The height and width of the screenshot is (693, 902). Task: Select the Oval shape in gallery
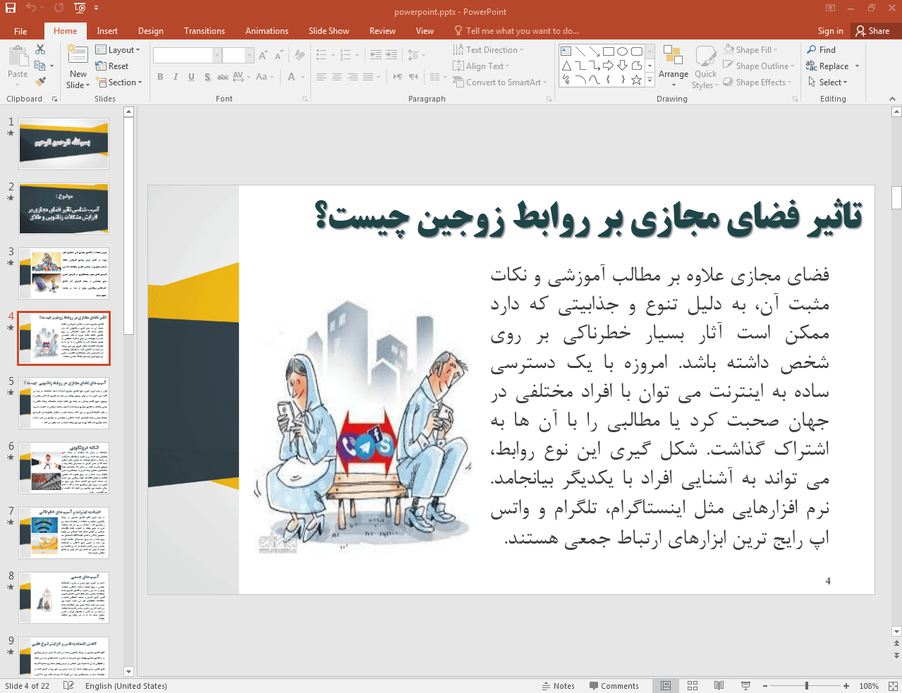coord(623,51)
